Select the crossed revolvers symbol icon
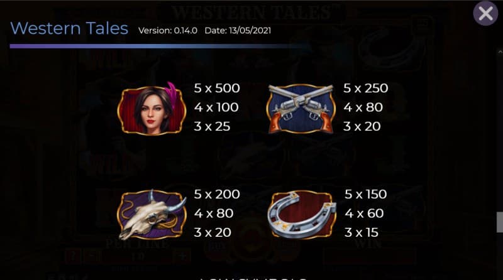 (x=301, y=109)
